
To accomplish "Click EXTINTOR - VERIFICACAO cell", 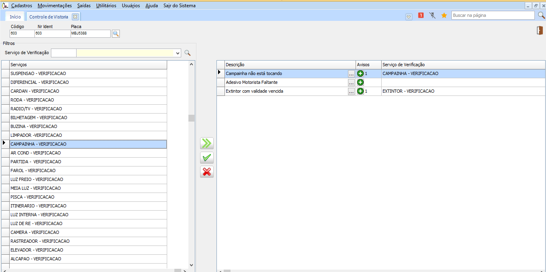I will 463,91.
